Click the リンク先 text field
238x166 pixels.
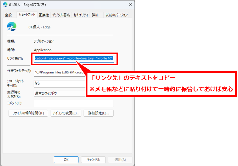(x=74, y=58)
